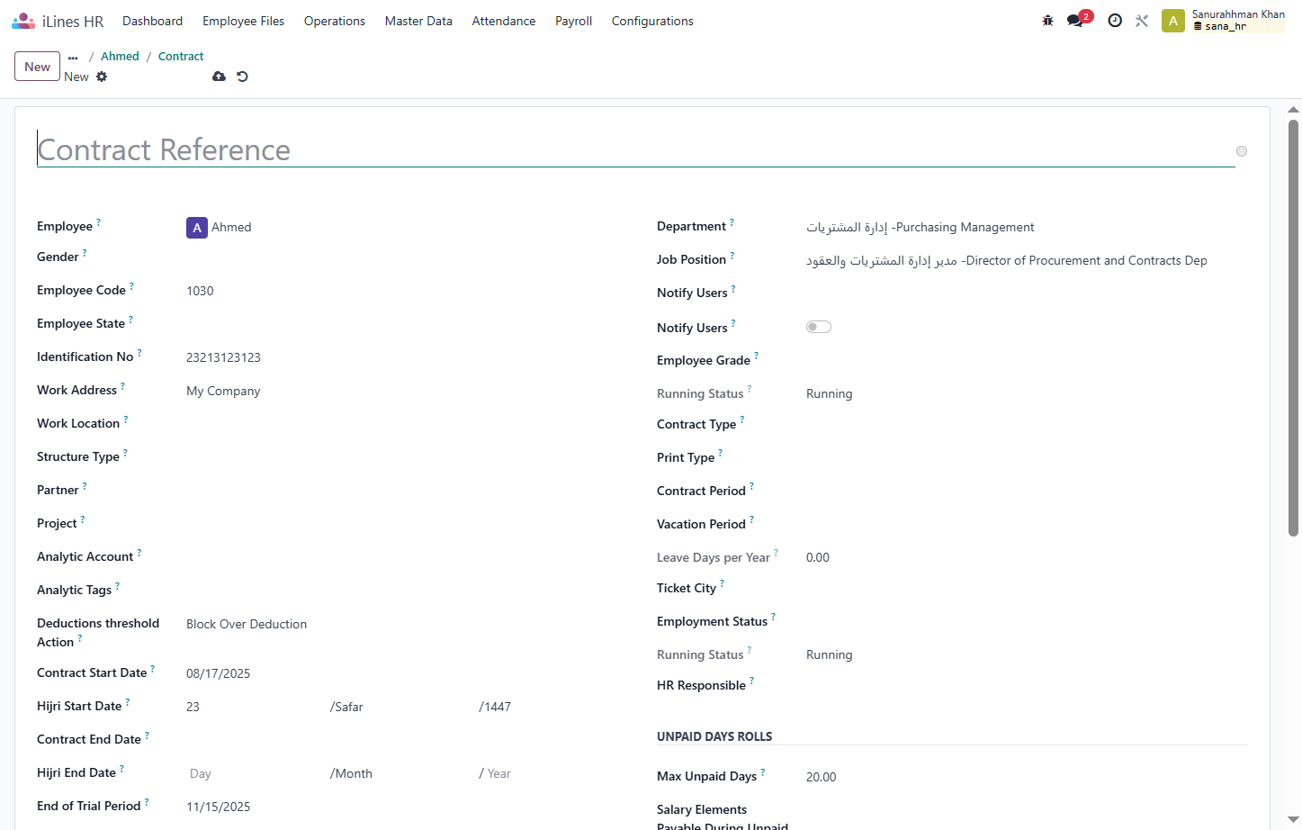Open the gear actions menu next to New
Viewport: 1302px width, 830px height.
[x=102, y=77]
